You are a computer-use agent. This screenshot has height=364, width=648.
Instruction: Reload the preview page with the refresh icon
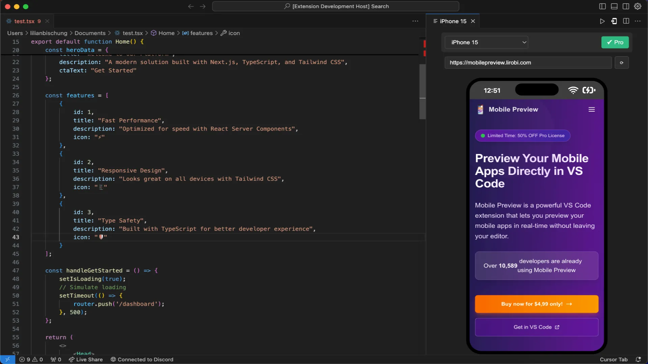point(622,63)
